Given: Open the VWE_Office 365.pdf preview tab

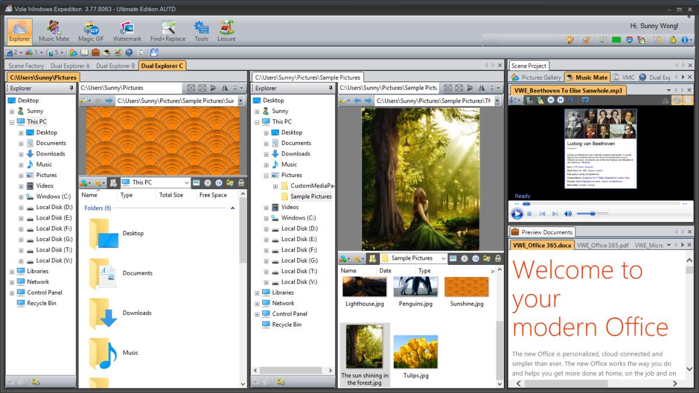Looking at the screenshot, I should click(602, 245).
